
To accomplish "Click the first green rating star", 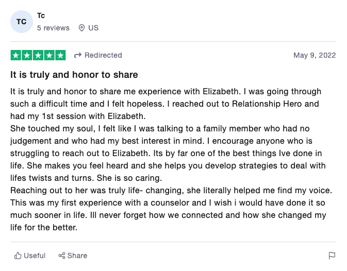I will click(x=16, y=55).
